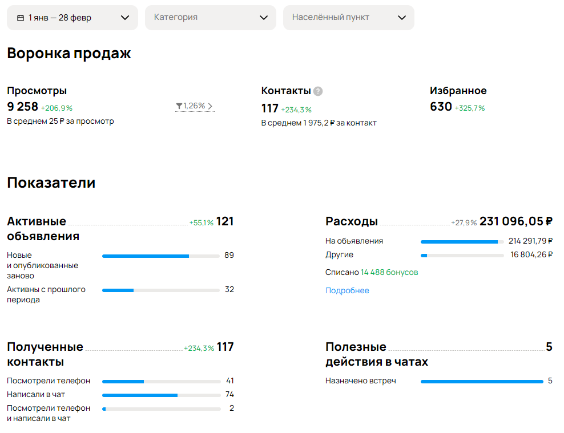Click the funnel icon next to 1,26%
Image resolution: width=564 pixels, height=433 pixels.
(x=179, y=106)
